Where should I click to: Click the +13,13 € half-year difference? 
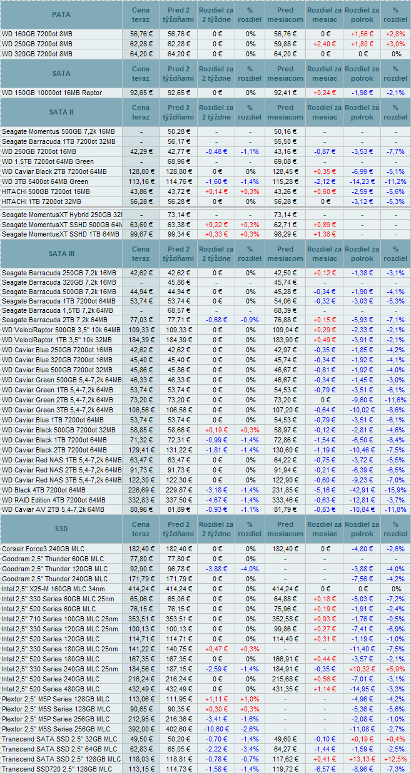coord(362,759)
